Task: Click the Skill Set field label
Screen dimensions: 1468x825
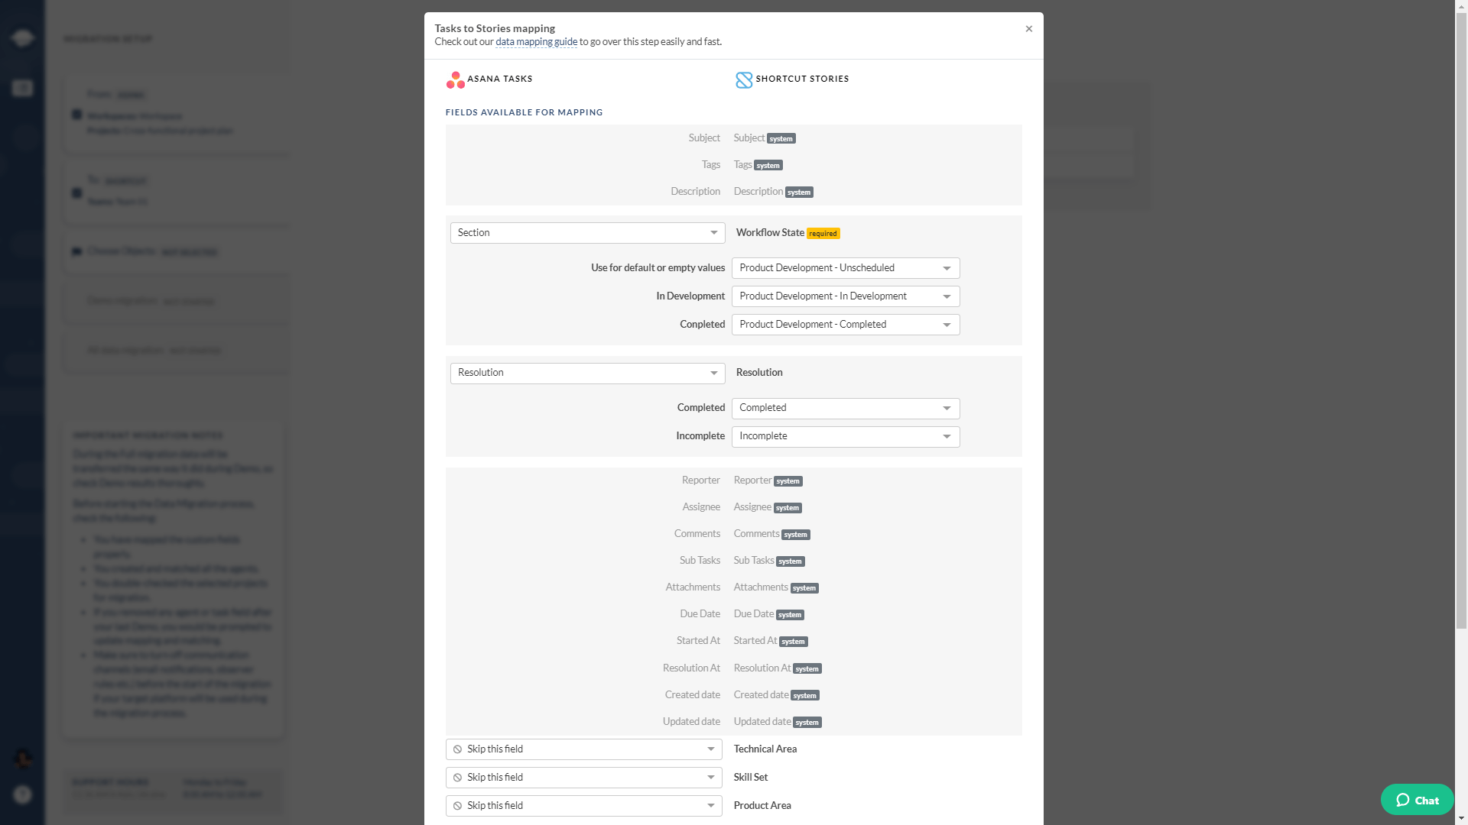Action: tap(751, 778)
